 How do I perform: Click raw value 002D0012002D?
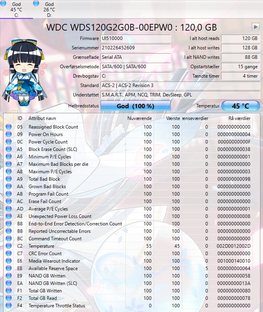click(233, 246)
